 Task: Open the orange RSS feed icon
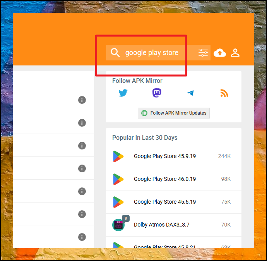click(224, 93)
